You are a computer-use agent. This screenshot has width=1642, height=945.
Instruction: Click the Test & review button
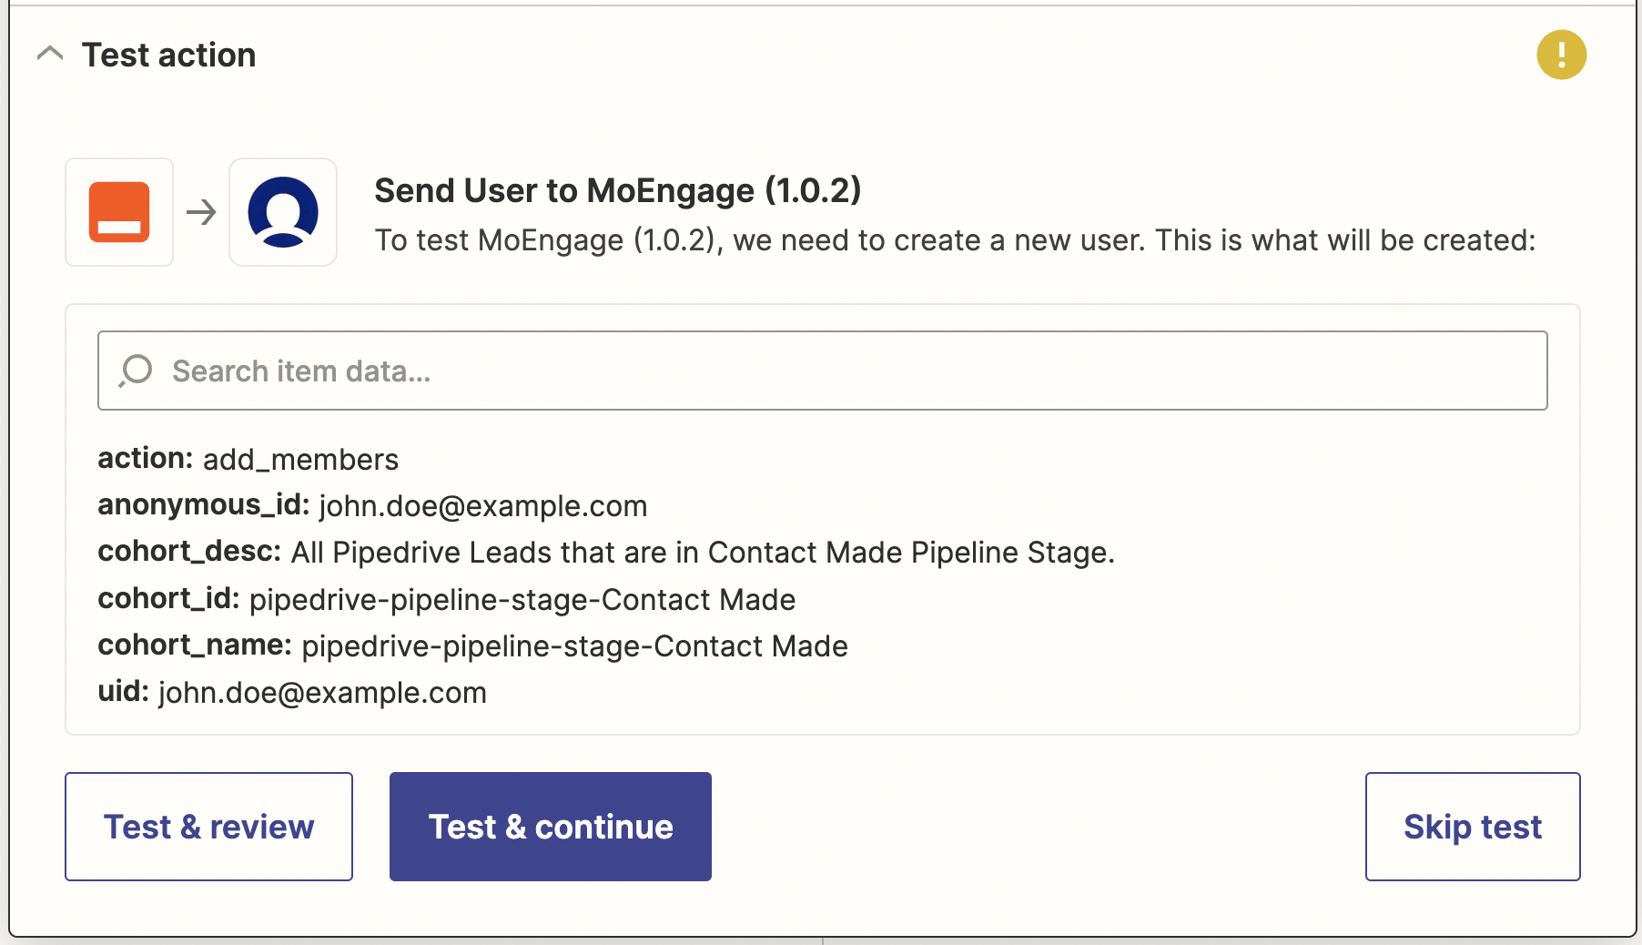pyautogui.click(x=208, y=827)
